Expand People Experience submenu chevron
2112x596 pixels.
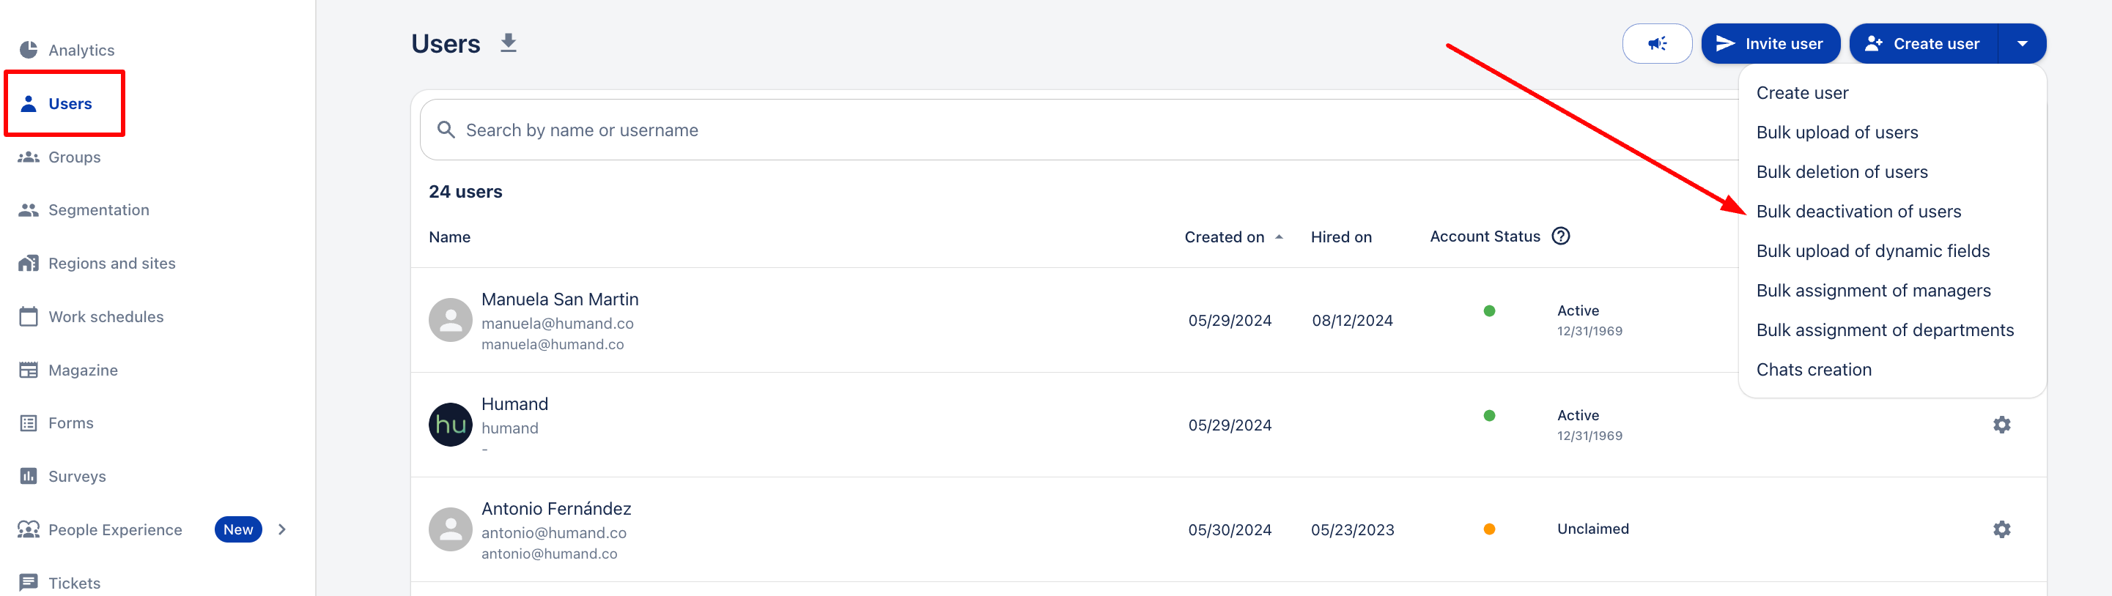point(282,529)
